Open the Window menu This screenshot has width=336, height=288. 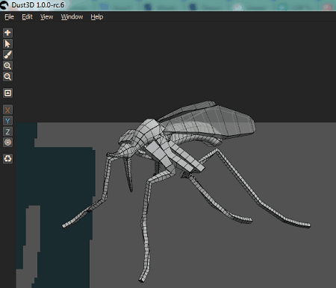point(72,17)
